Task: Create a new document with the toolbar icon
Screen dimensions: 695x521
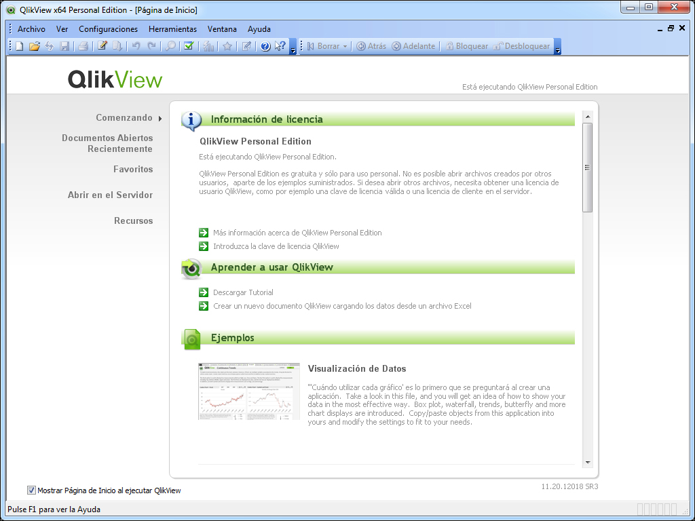Action: point(20,46)
